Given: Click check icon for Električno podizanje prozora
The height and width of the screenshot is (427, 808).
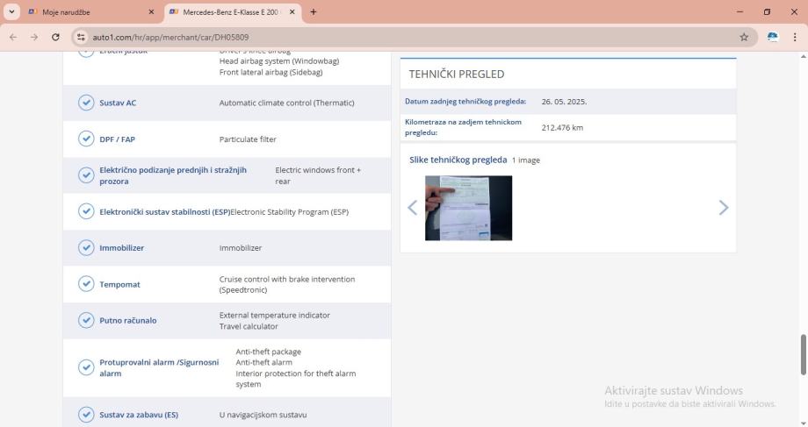Looking at the screenshot, I should tap(86, 175).
